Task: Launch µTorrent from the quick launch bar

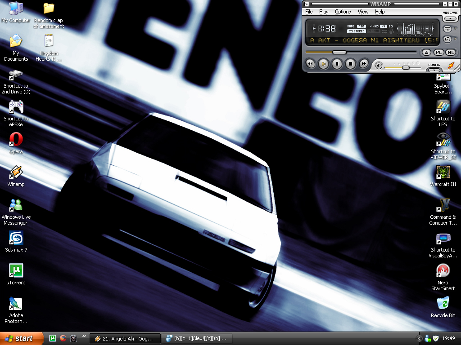Action: tap(52, 338)
